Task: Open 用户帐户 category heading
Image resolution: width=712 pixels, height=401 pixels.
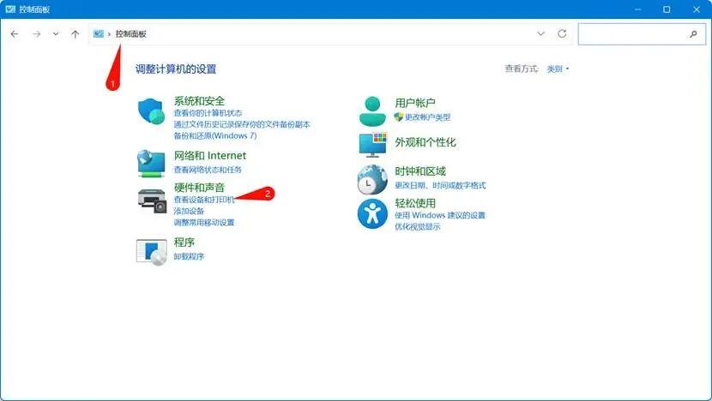Action: [x=415, y=103]
